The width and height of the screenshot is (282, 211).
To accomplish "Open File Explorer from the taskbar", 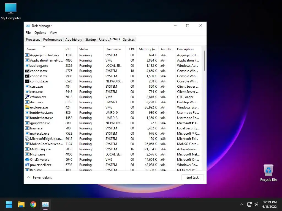I will coord(21,204).
